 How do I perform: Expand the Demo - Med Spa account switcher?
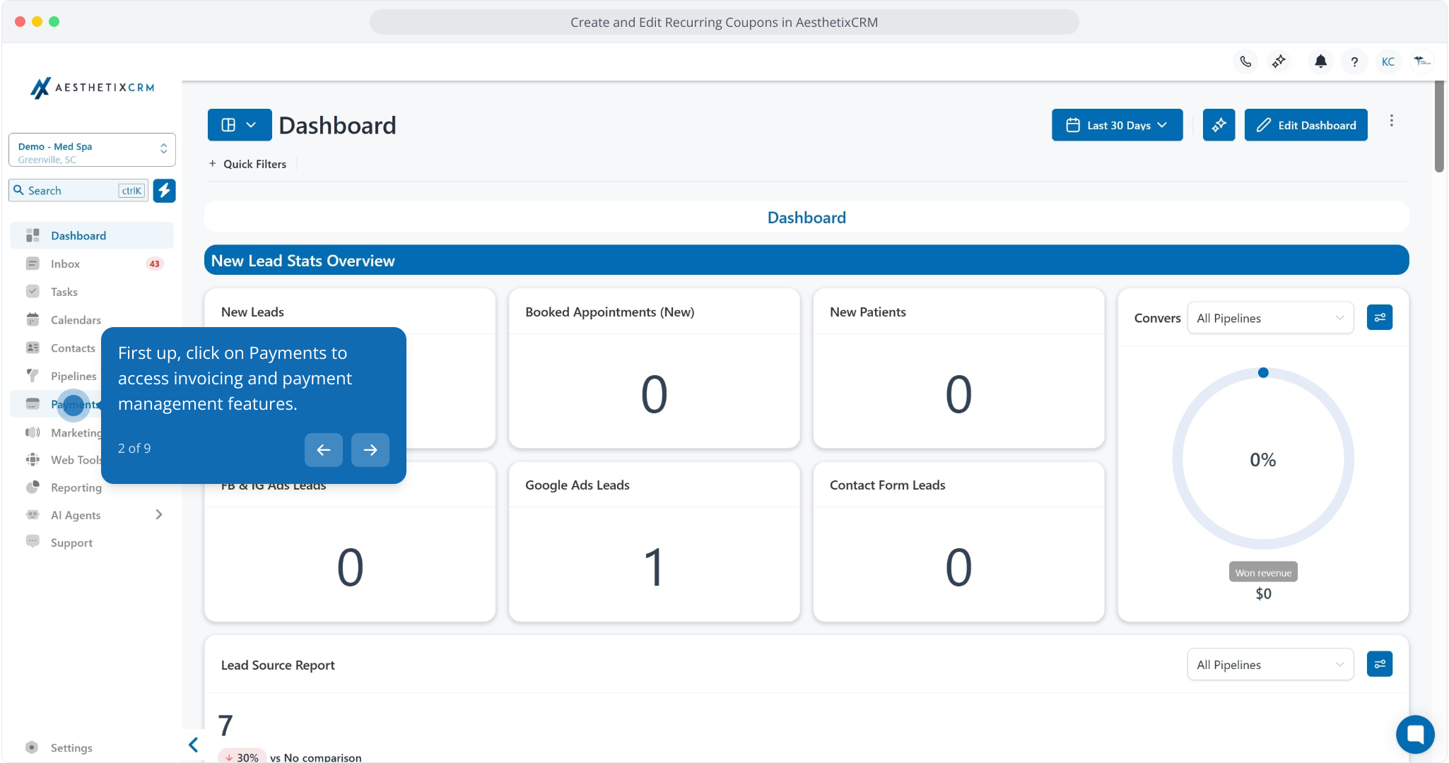[x=92, y=150]
